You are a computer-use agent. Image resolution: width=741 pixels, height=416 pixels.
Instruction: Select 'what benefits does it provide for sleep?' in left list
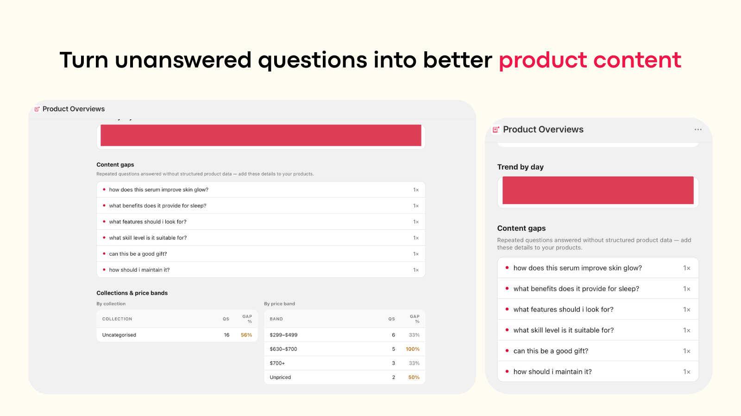(x=261, y=206)
